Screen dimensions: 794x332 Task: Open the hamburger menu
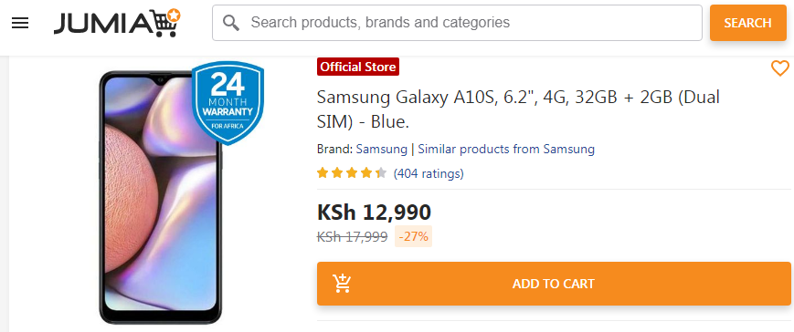tap(20, 23)
